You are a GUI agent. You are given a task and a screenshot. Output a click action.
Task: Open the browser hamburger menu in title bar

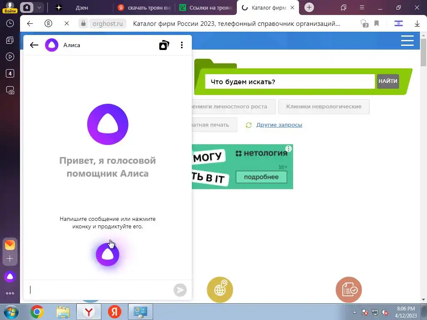pos(362,7)
